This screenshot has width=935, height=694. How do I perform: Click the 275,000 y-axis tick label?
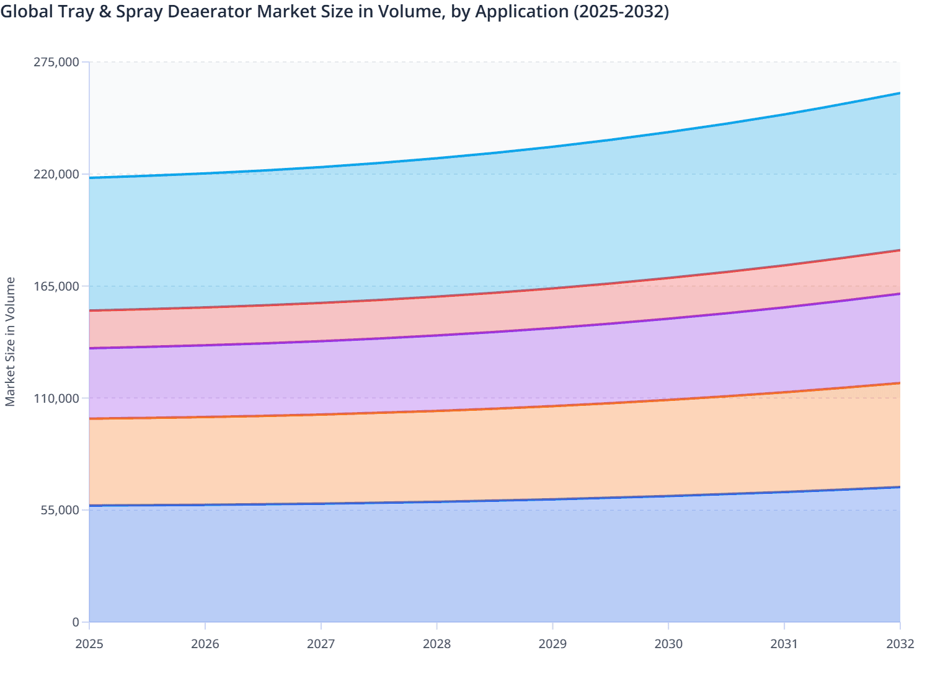(58, 63)
